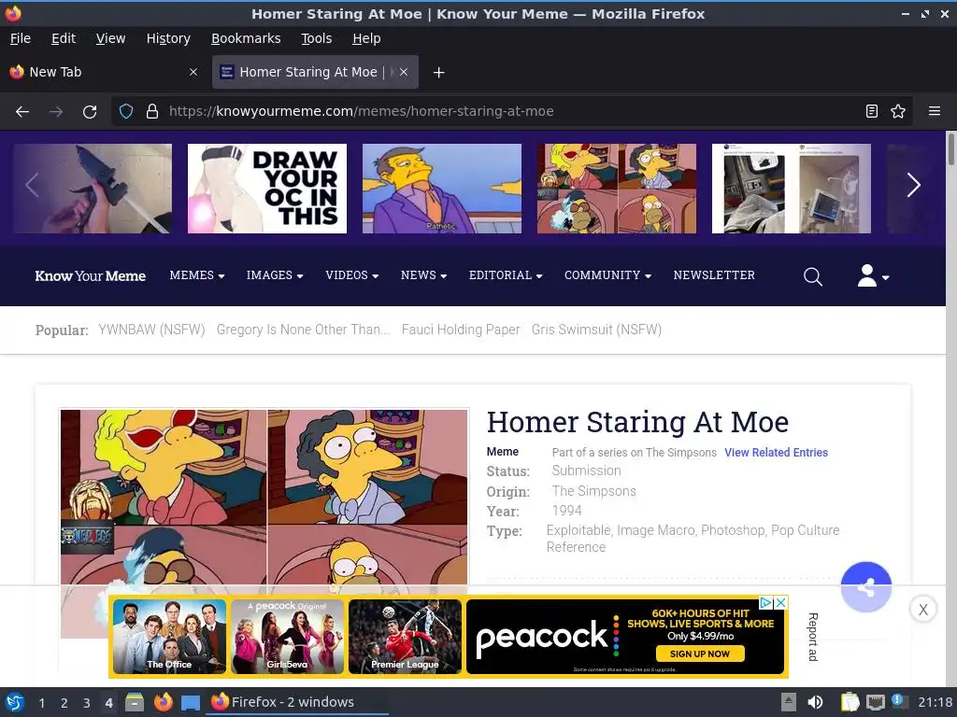Image resolution: width=957 pixels, height=717 pixels.
Task: Click the show desktop taskbar icon
Action: [191, 702]
